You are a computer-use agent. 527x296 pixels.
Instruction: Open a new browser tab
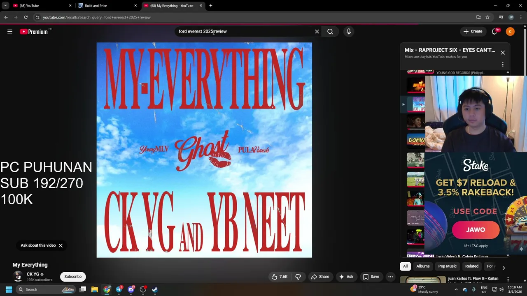click(211, 6)
